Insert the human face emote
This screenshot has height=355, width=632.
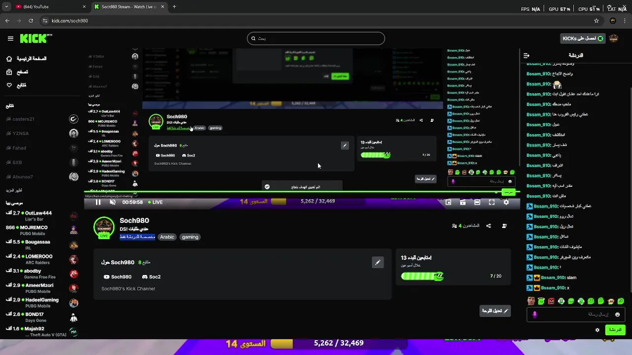click(531, 301)
